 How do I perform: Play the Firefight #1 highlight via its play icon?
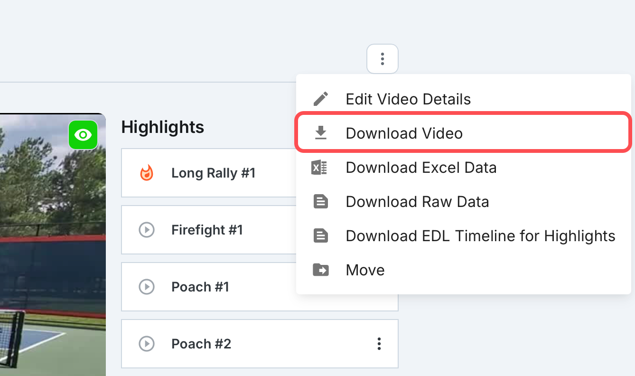click(147, 230)
